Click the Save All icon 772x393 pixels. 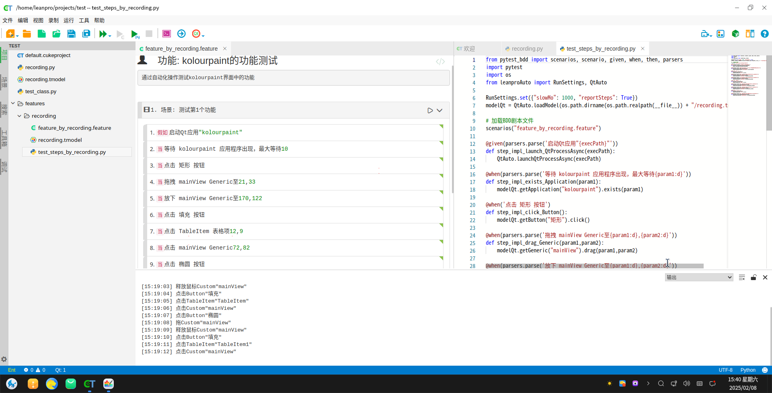pos(86,34)
